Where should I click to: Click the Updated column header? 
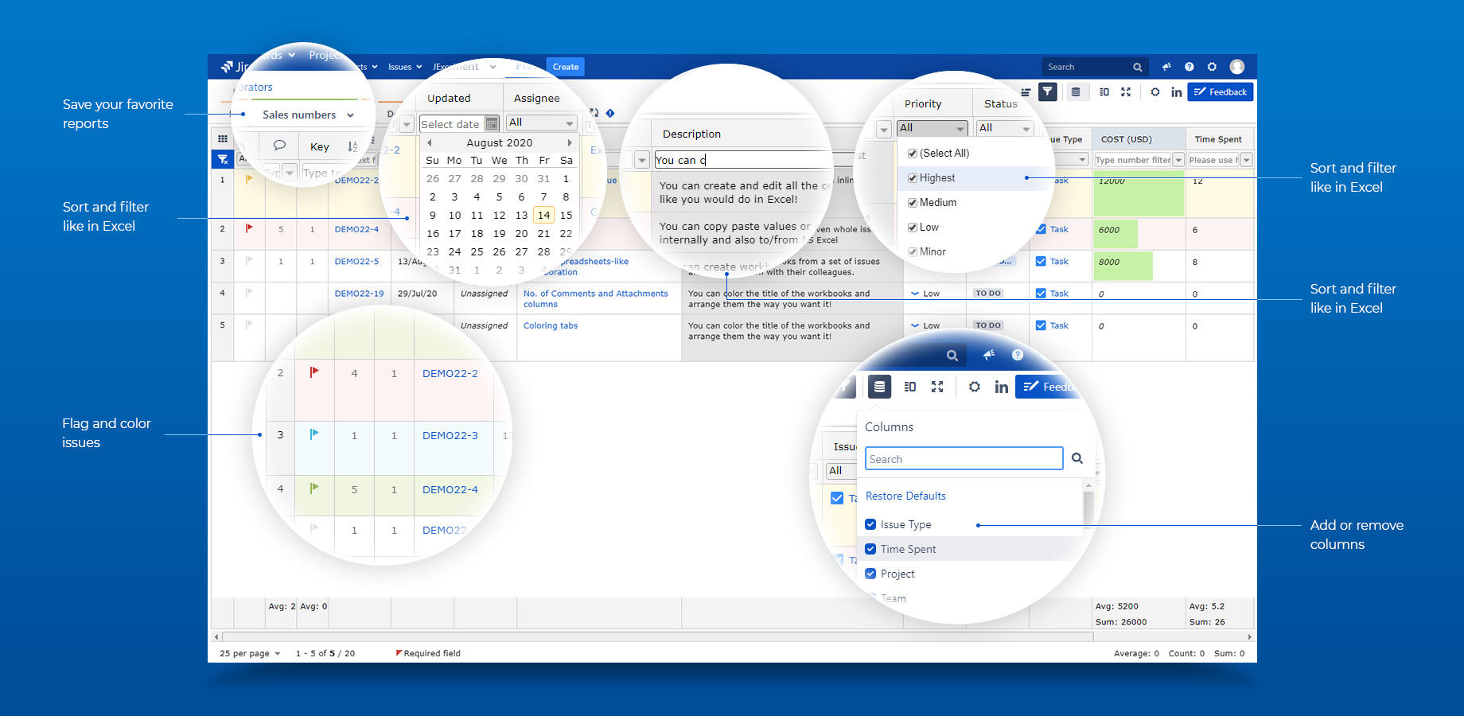tap(449, 99)
